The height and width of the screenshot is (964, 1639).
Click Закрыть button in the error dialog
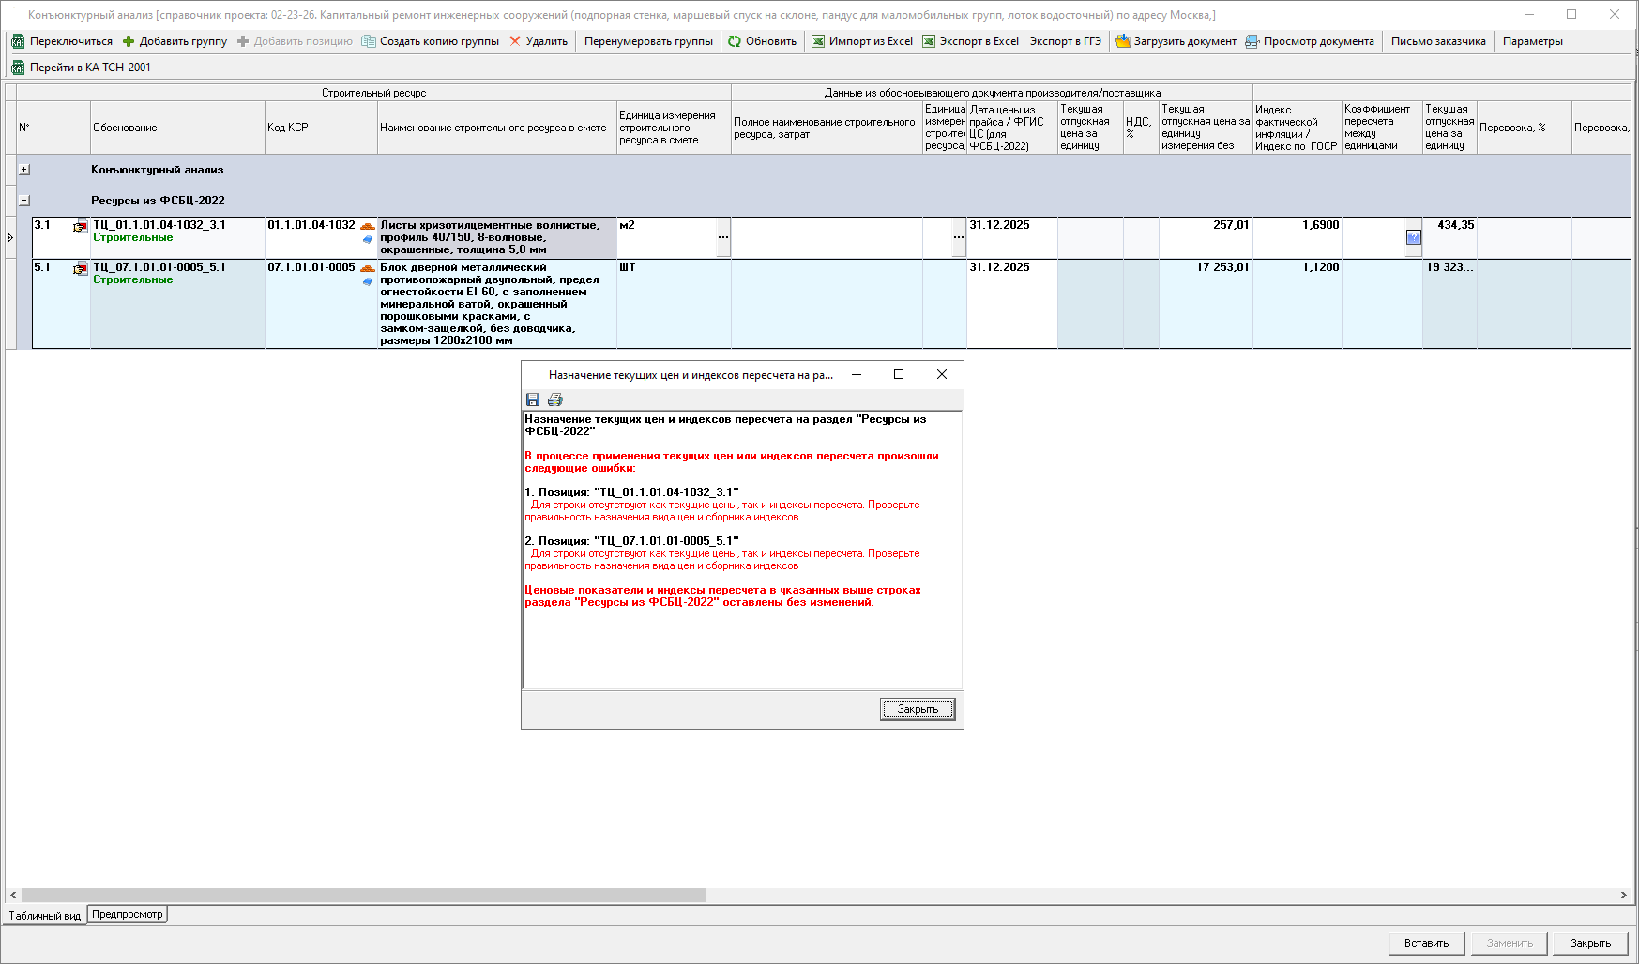pyautogui.click(x=917, y=709)
